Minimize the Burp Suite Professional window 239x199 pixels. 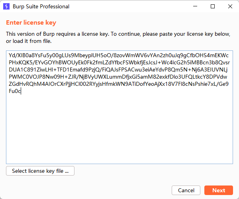tap(195, 6)
